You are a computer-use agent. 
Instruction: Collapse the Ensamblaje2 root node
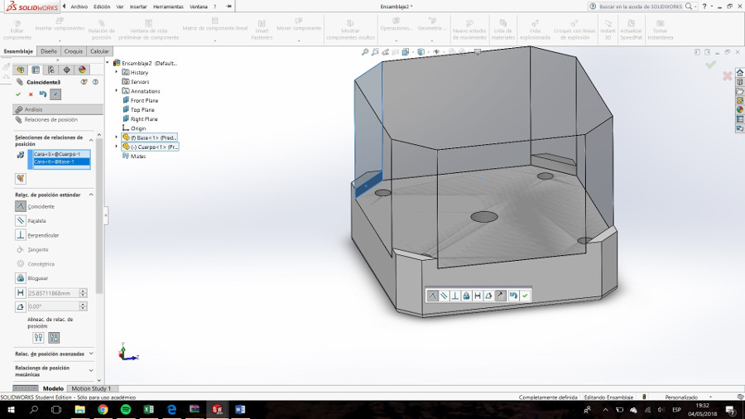coord(108,63)
